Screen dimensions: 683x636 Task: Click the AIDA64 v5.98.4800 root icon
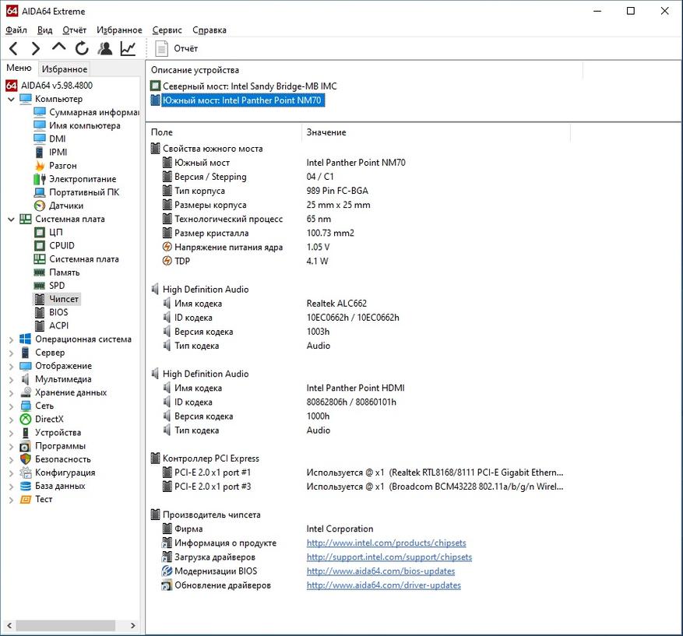click(x=12, y=86)
